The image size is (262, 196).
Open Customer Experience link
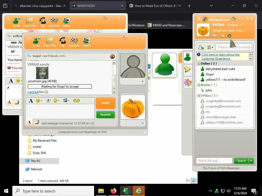click(x=221, y=56)
